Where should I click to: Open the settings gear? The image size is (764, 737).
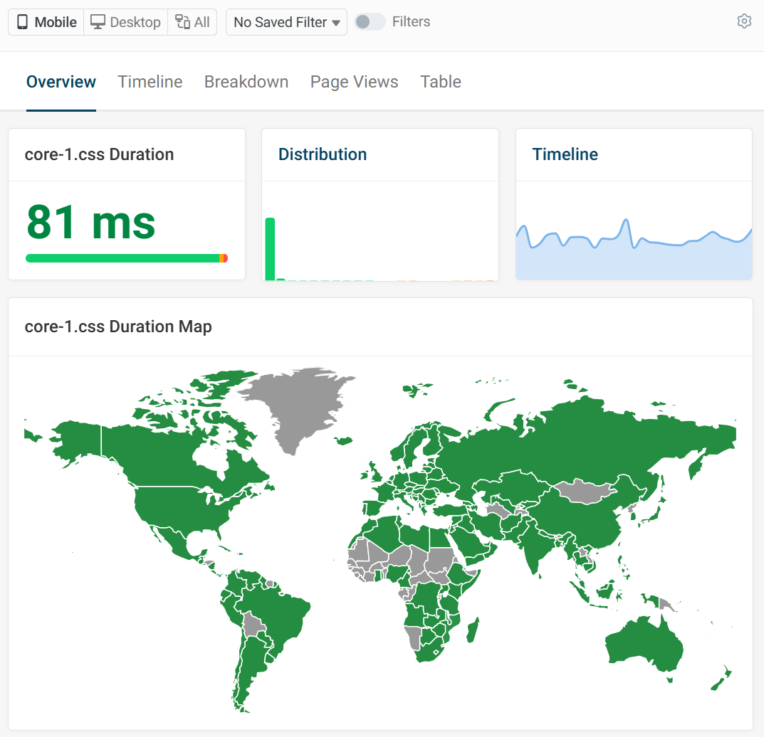[744, 21]
